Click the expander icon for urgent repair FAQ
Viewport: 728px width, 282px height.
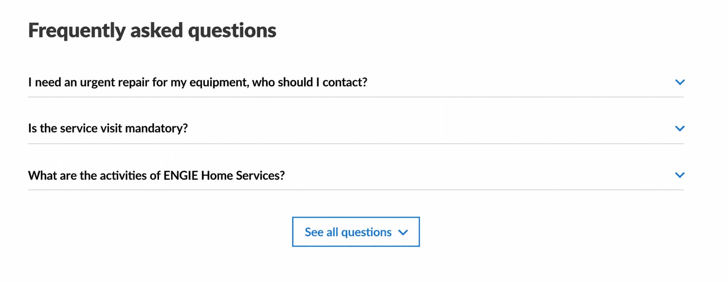click(680, 82)
